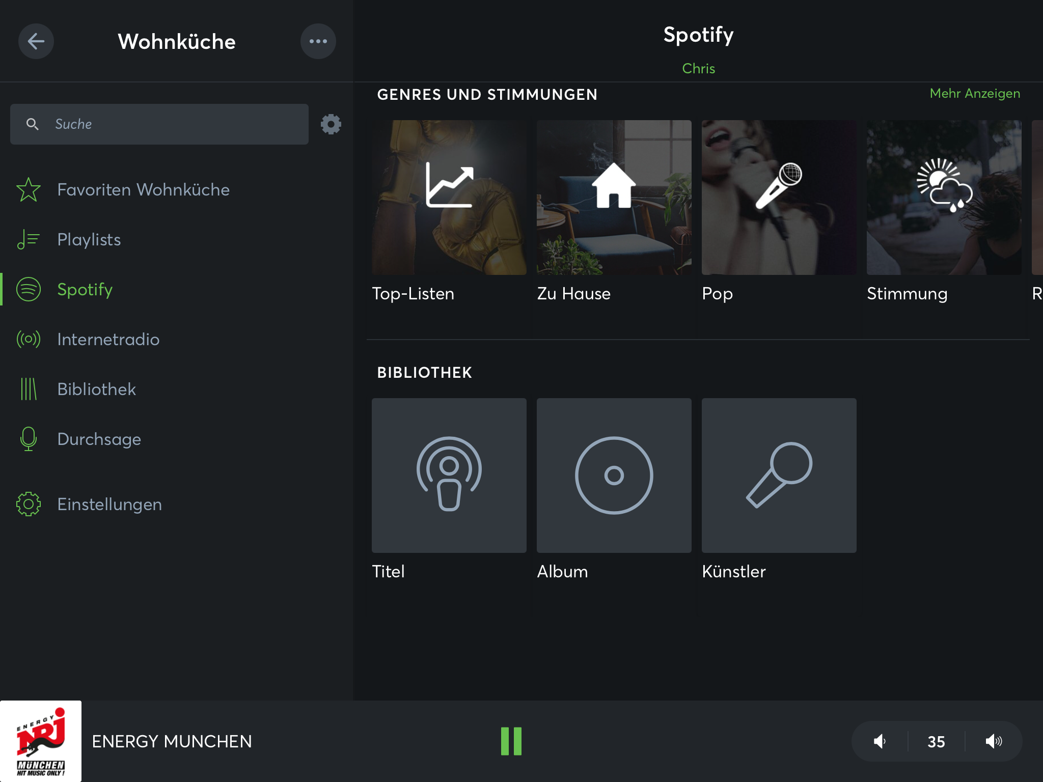This screenshot has width=1043, height=782.
Task: Open Einstellungen settings entry
Action: tap(109, 505)
